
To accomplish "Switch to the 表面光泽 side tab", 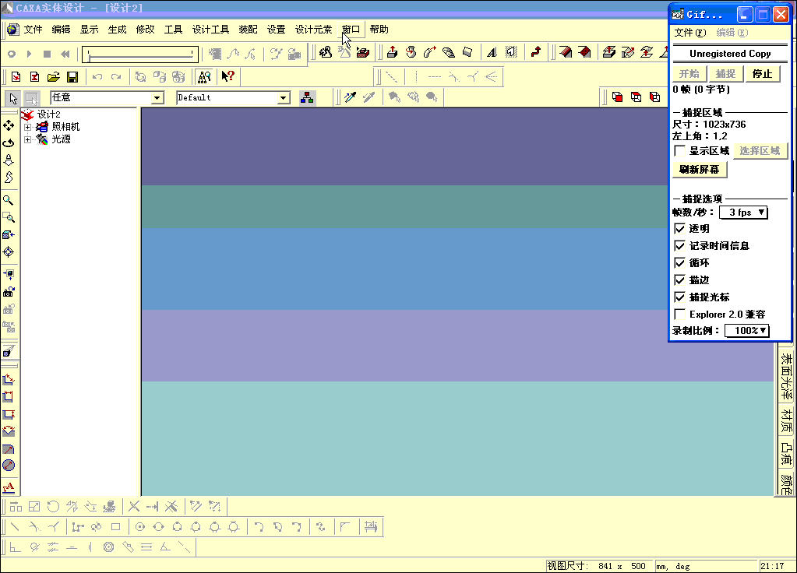I will coord(786,376).
